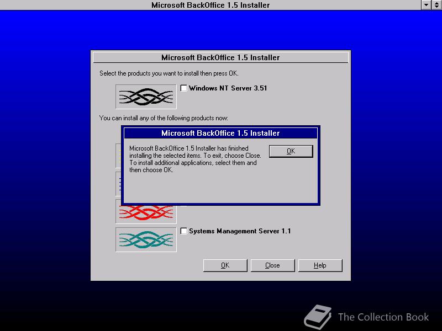Open Help from the installer dialog
The width and height of the screenshot is (442, 331).
point(320,265)
